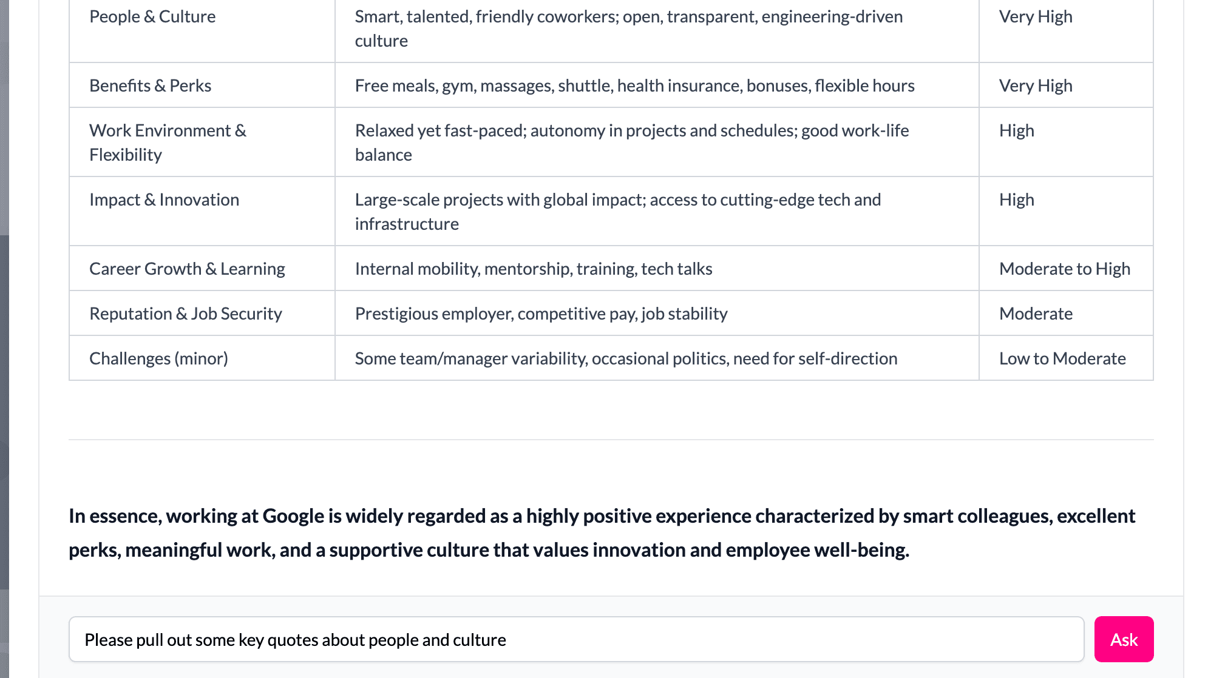Click the Work Environment & Flexibility cell
1208x678 pixels.
click(168, 143)
